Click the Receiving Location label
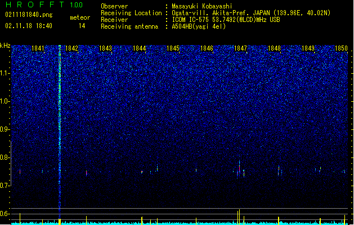This screenshot has height=225, width=354. [x=131, y=13]
